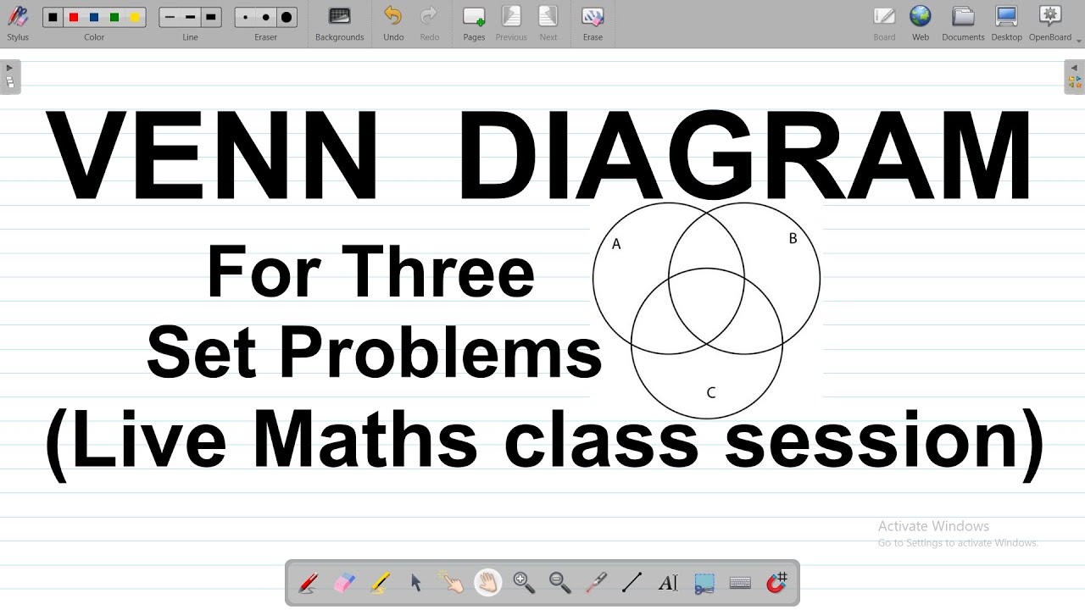Select the Zoom out tool
Image resolution: width=1085 pixels, height=610 pixels.
559,583
